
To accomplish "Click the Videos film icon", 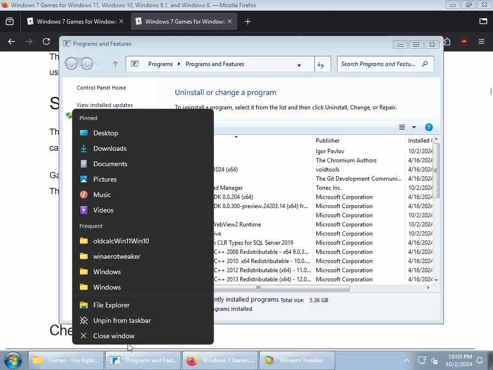I will click(x=84, y=210).
